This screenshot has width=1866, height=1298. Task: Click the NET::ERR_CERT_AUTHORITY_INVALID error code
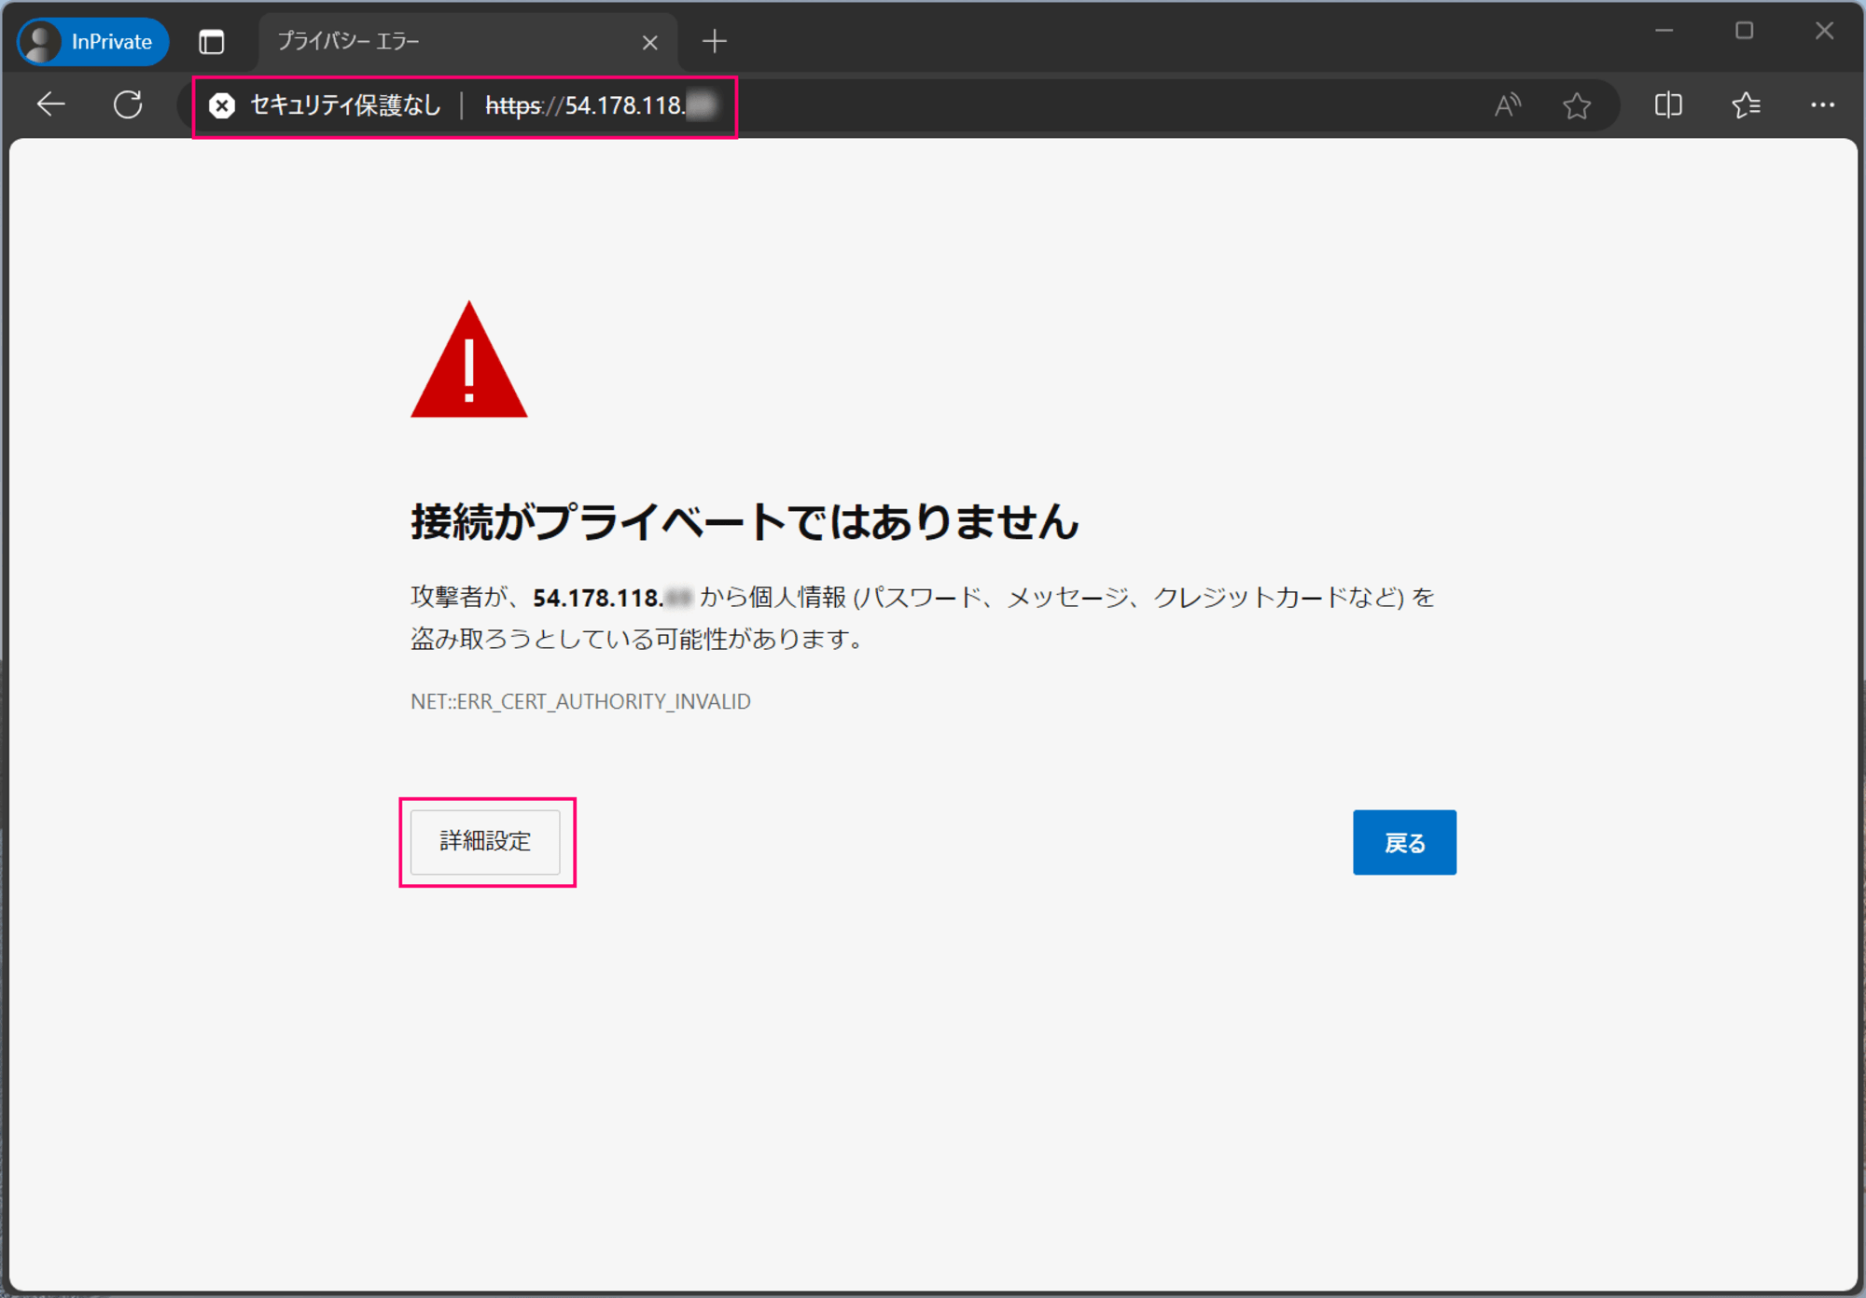pos(580,701)
